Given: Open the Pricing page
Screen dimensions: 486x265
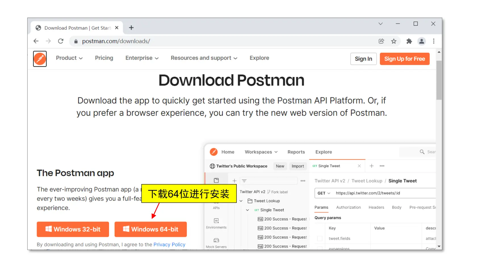Looking at the screenshot, I should point(104,58).
